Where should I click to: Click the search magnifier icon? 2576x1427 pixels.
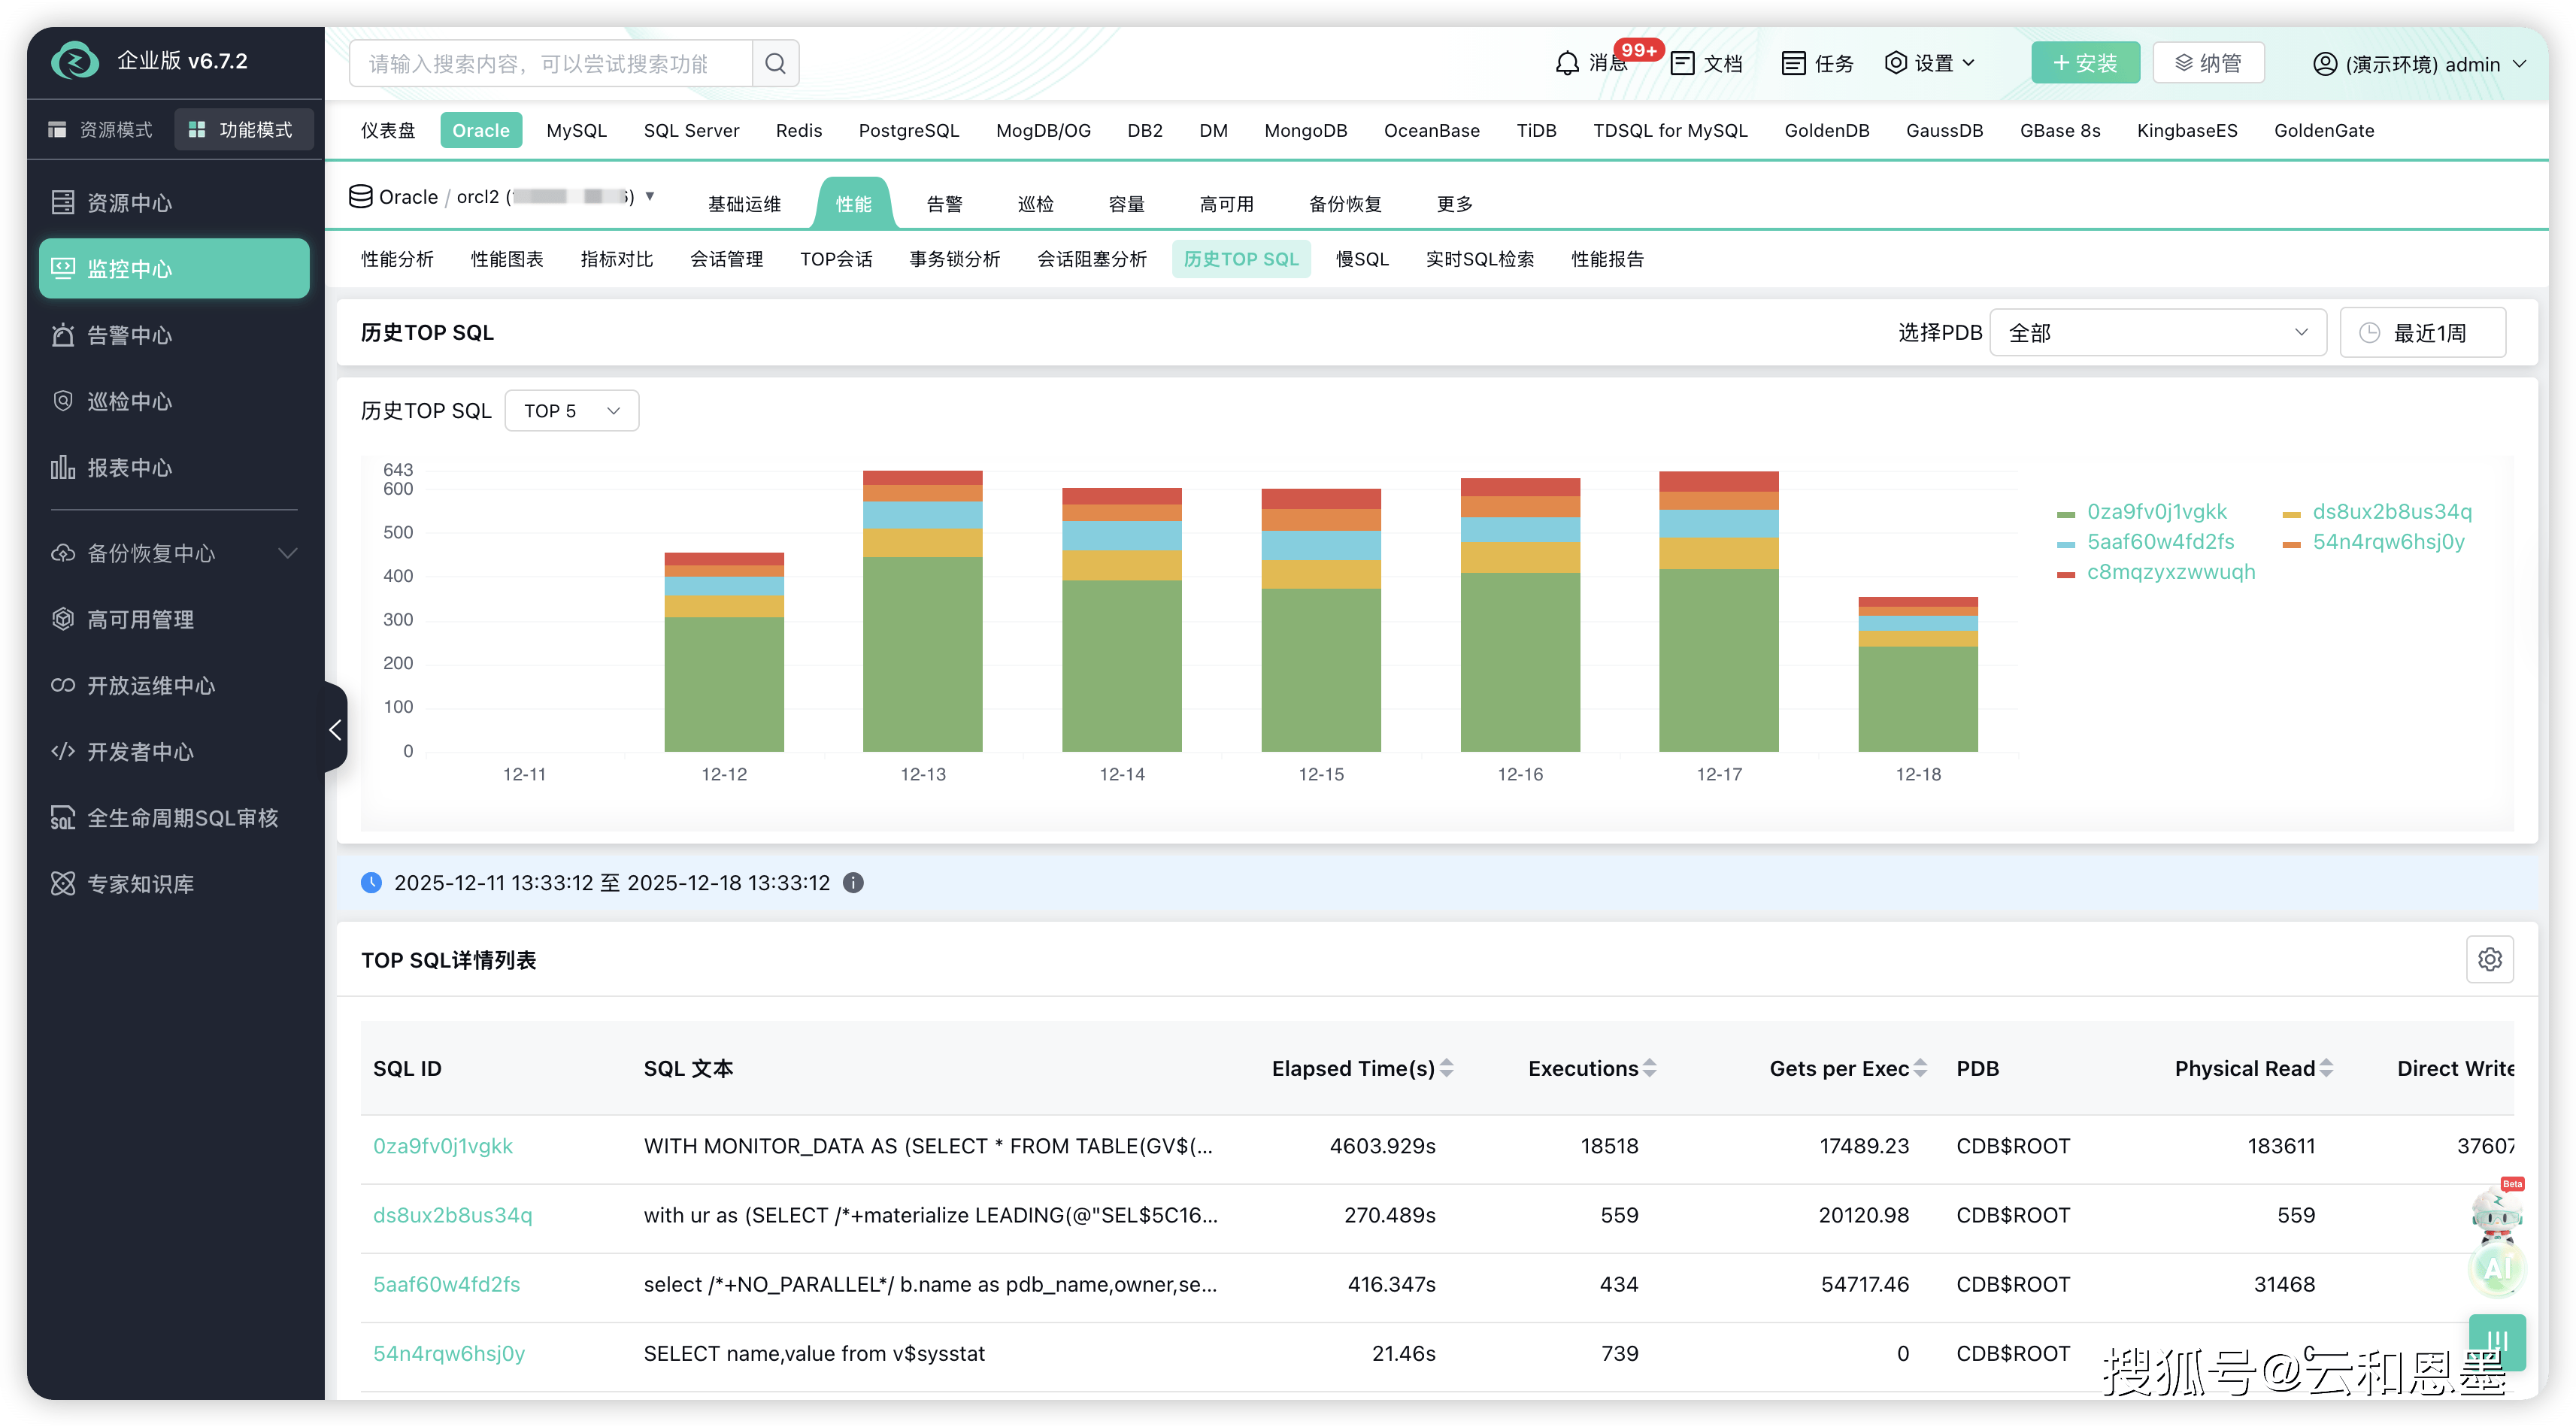[x=775, y=64]
